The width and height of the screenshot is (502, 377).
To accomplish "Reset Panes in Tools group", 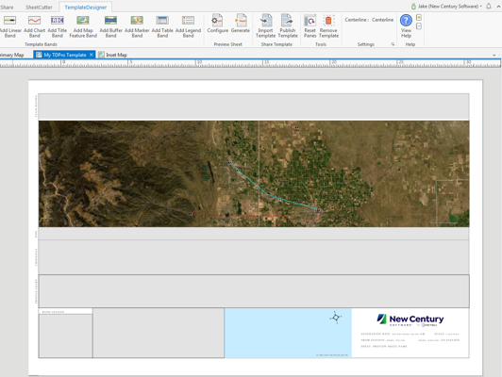I will coord(310,26).
